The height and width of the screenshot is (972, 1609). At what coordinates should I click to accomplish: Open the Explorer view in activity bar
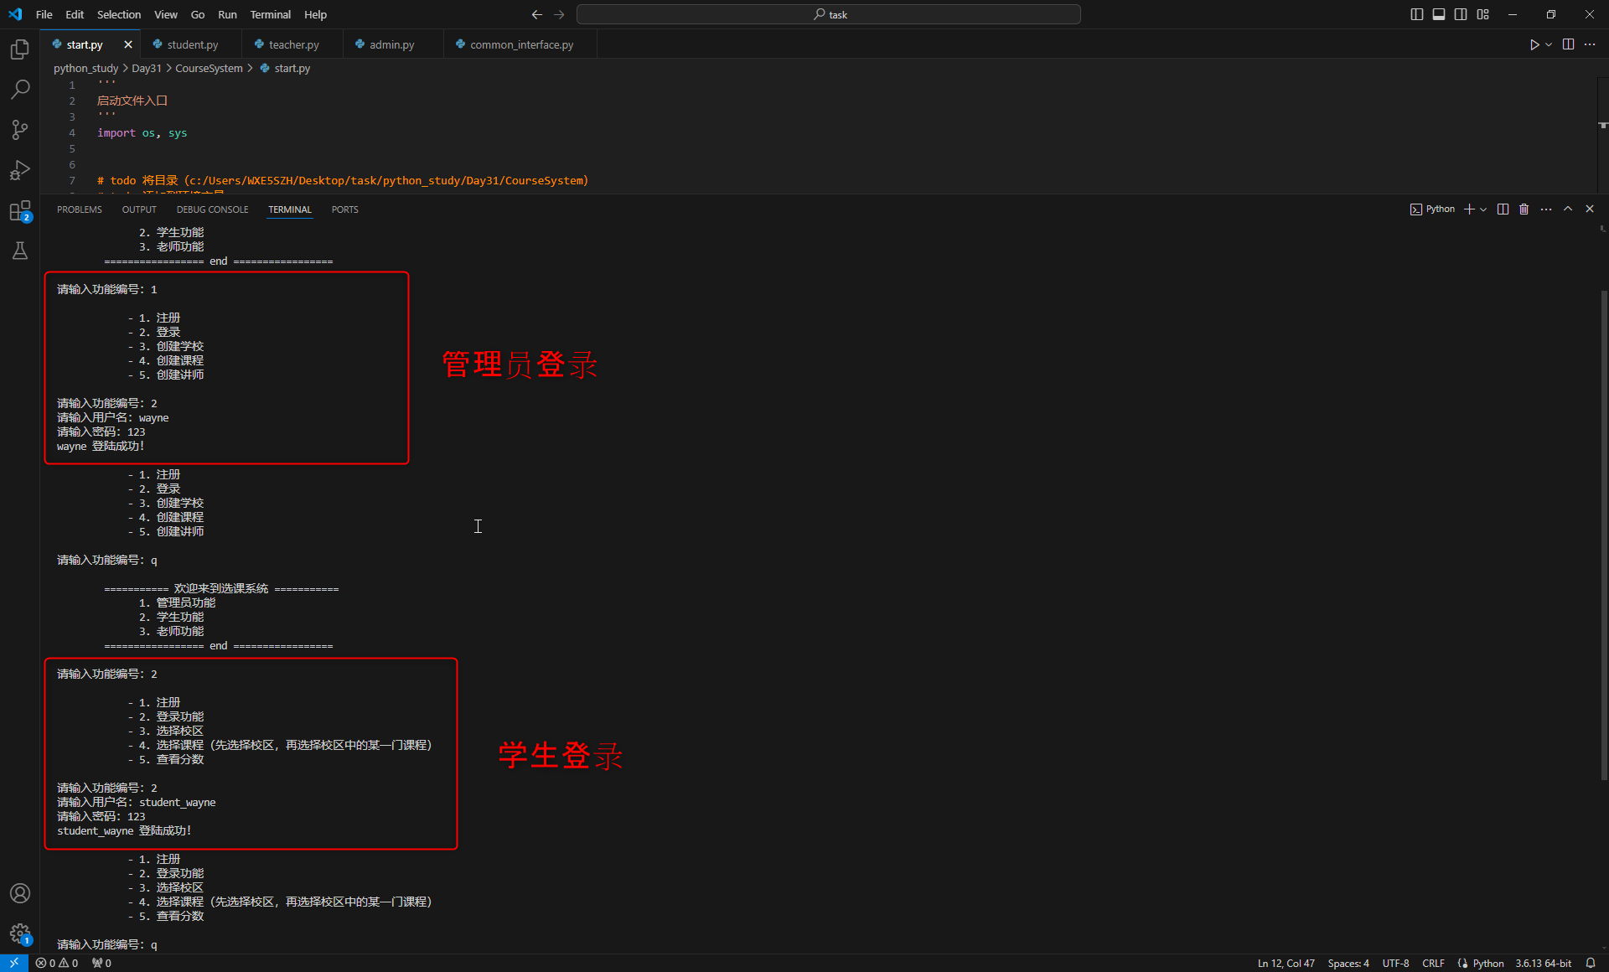coord(20,49)
